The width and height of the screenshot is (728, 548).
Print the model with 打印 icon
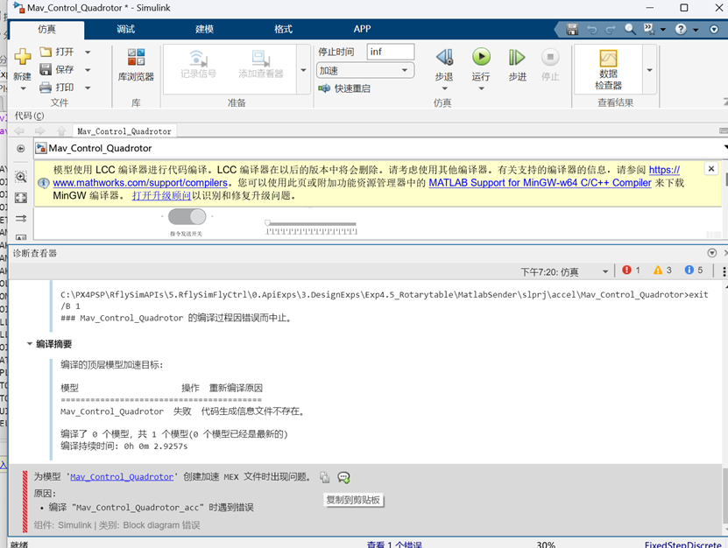coord(46,88)
